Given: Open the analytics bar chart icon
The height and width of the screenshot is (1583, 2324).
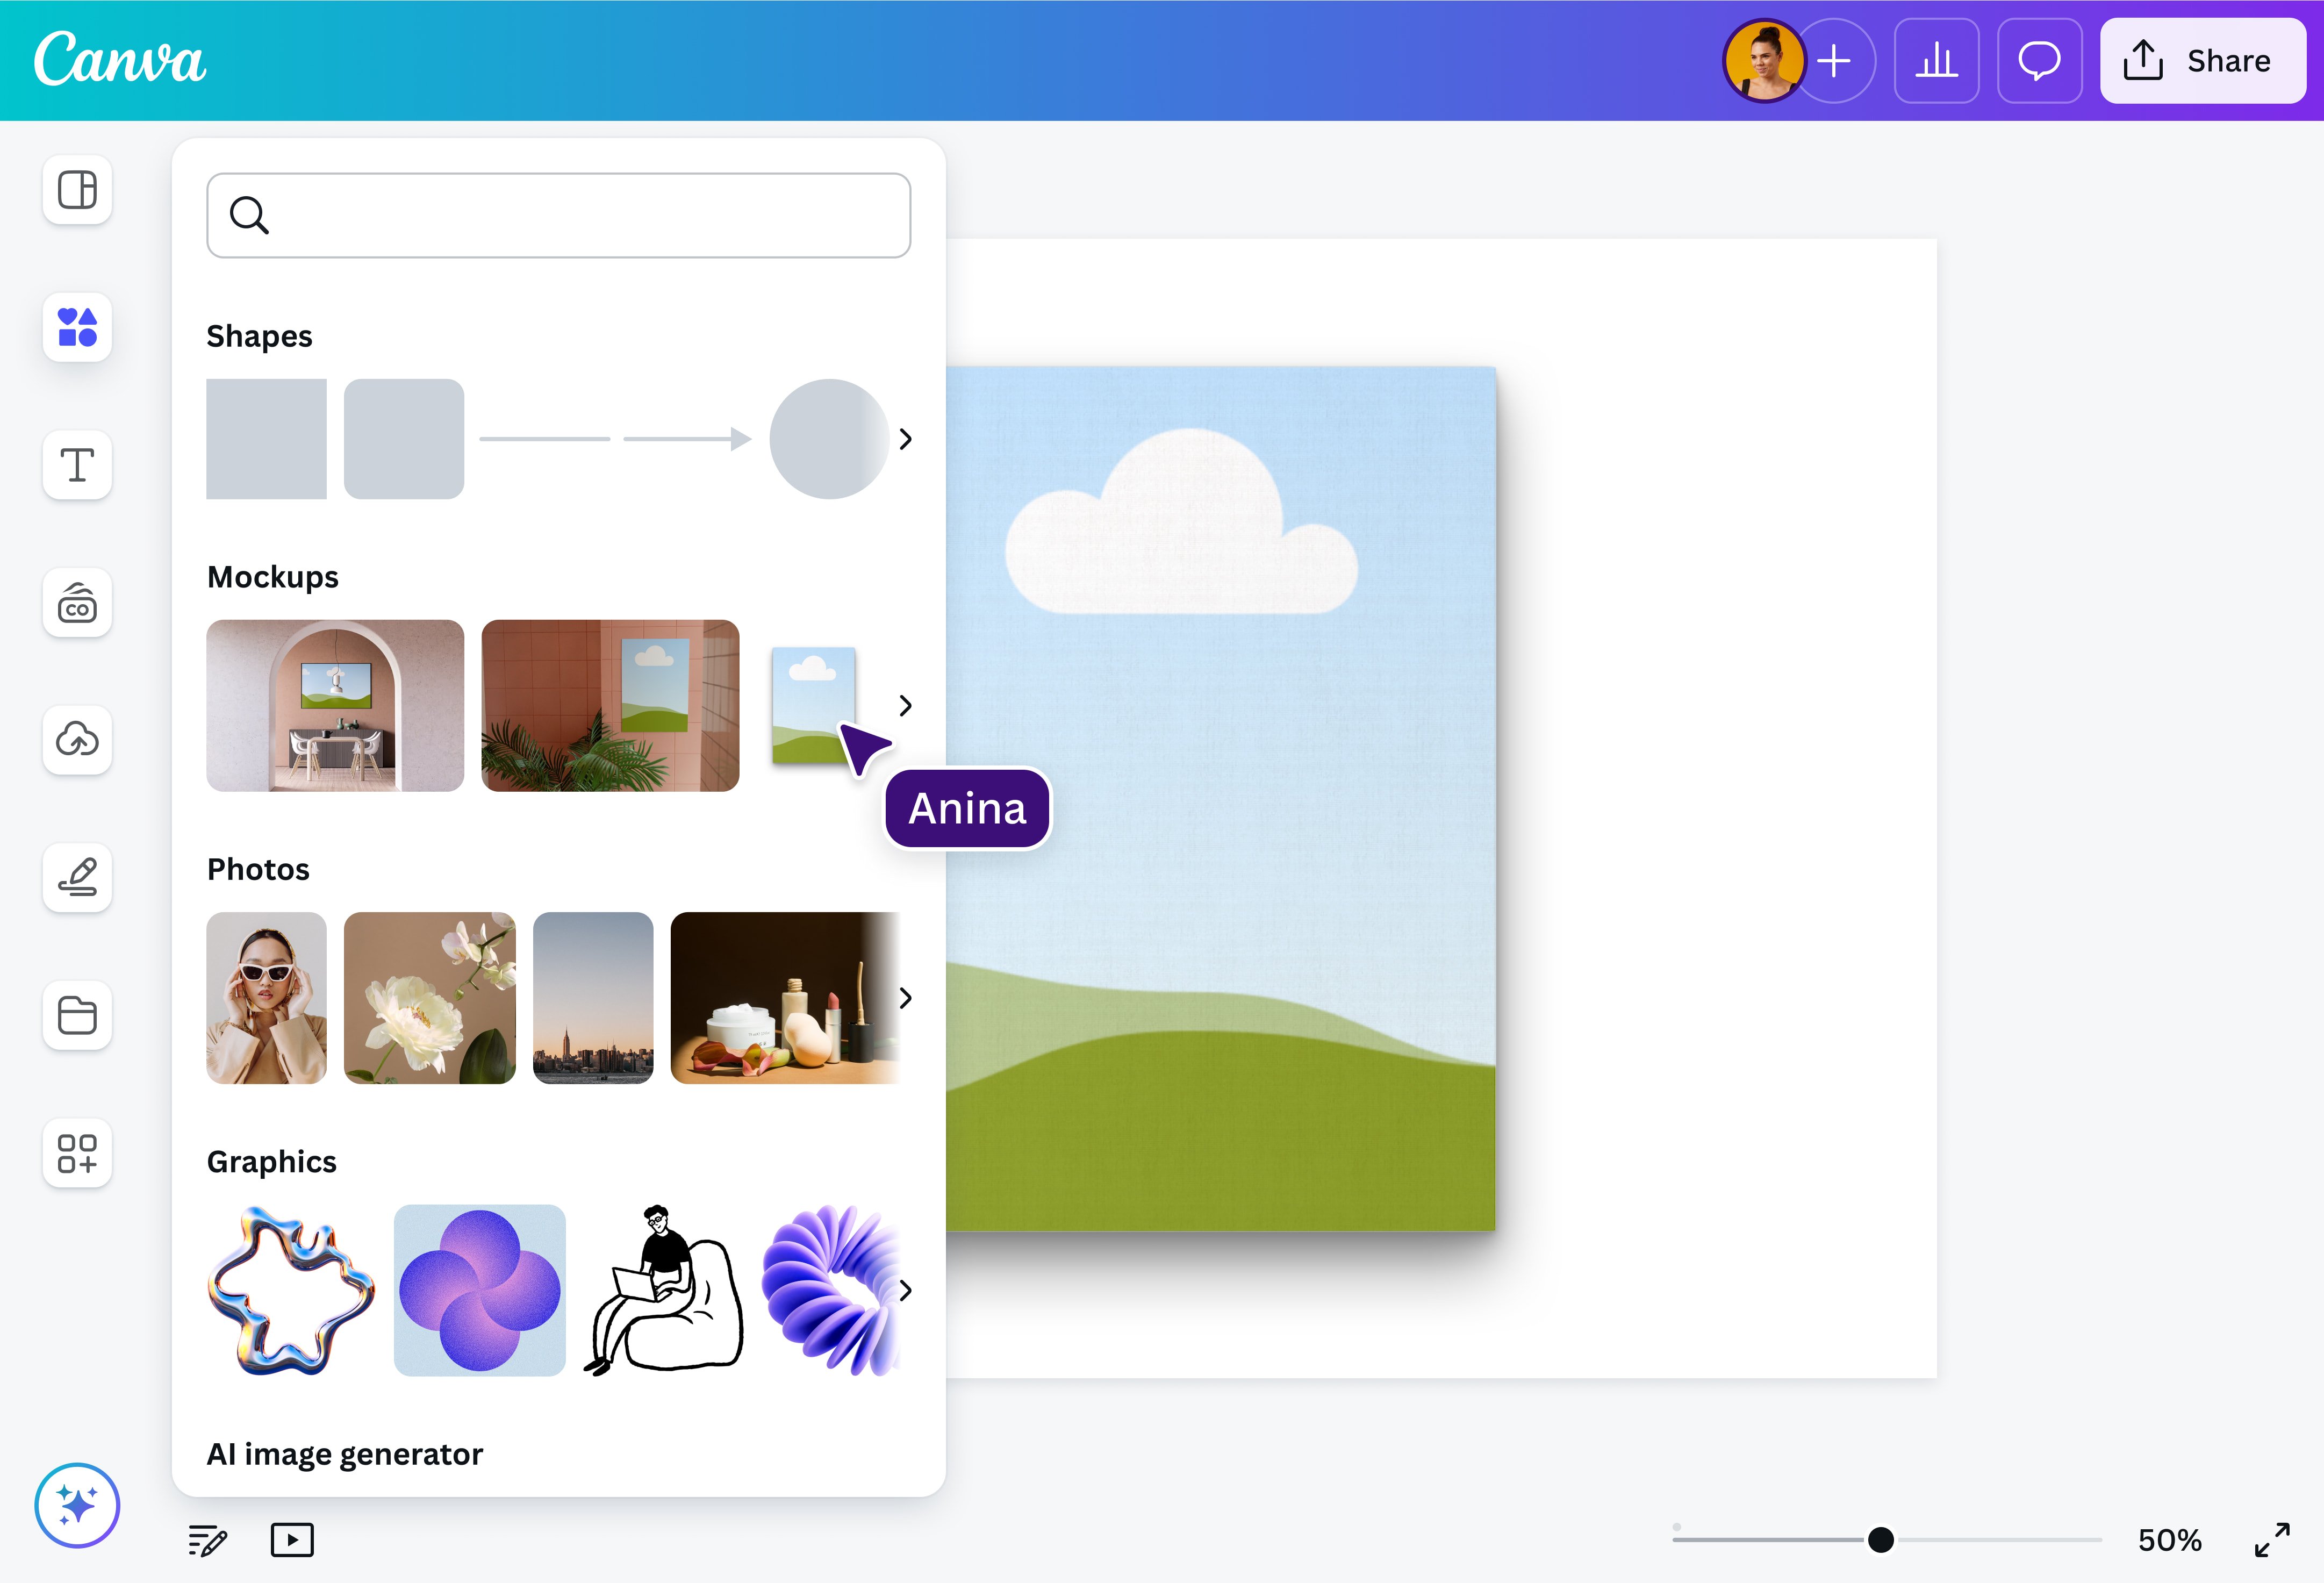Looking at the screenshot, I should pyautogui.click(x=1936, y=61).
